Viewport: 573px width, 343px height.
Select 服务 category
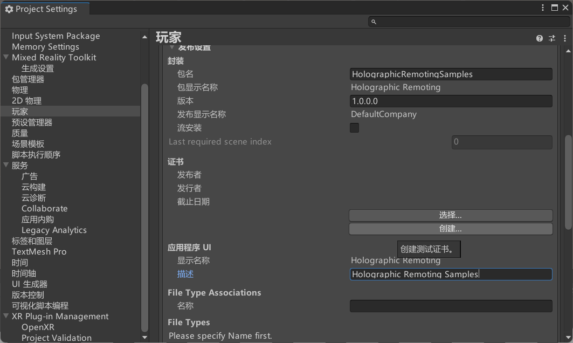click(x=20, y=165)
